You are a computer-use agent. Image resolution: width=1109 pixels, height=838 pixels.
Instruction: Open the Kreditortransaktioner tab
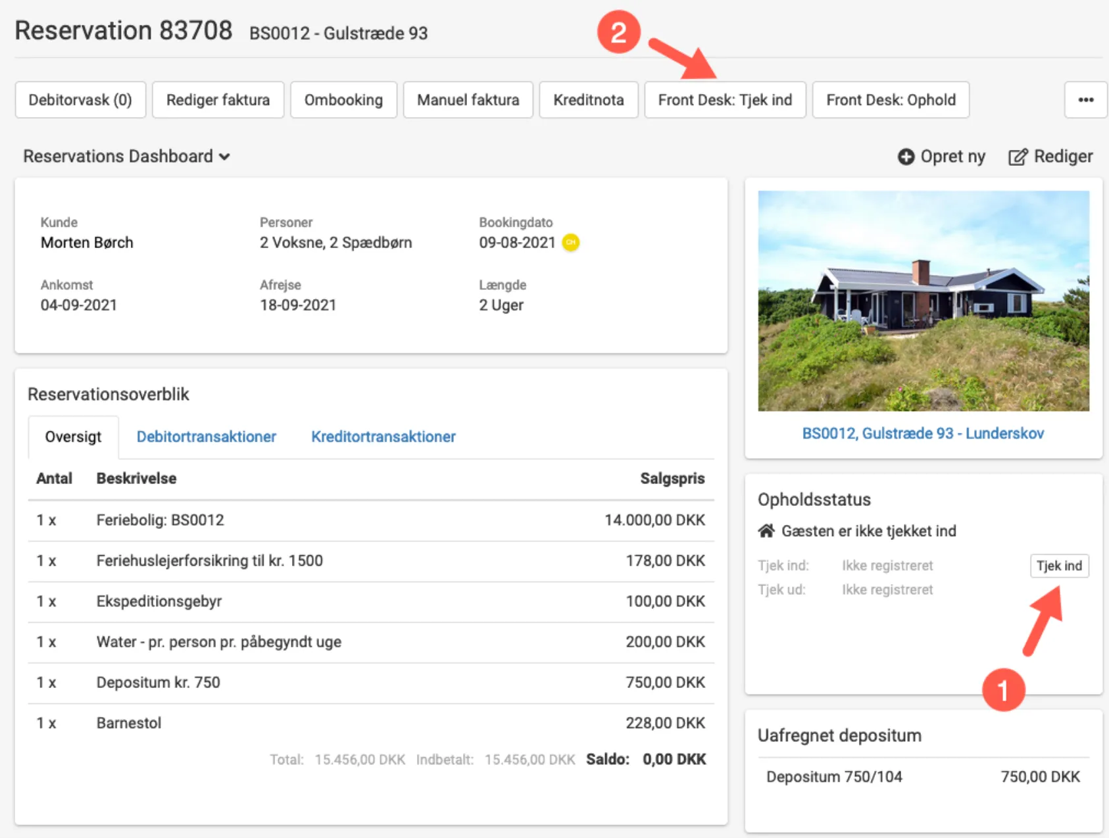click(x=383, y=437)
